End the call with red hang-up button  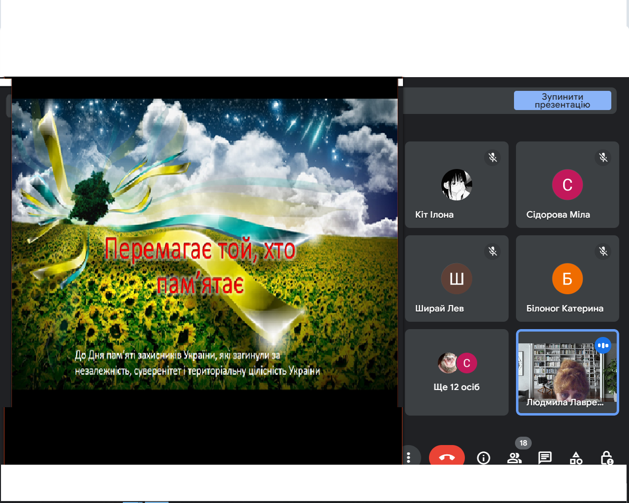(447, 456)
